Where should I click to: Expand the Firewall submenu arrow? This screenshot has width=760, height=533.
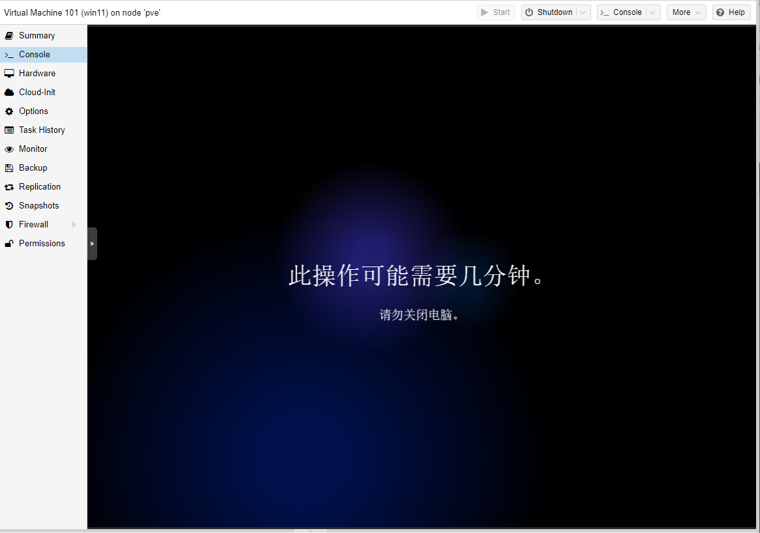pos(74,225)
